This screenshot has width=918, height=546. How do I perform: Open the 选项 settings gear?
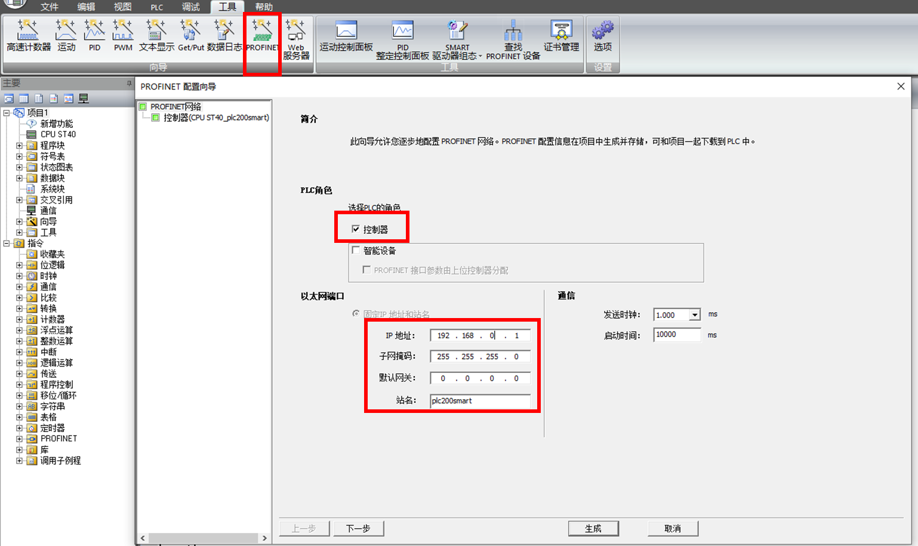tap(602, 35)
